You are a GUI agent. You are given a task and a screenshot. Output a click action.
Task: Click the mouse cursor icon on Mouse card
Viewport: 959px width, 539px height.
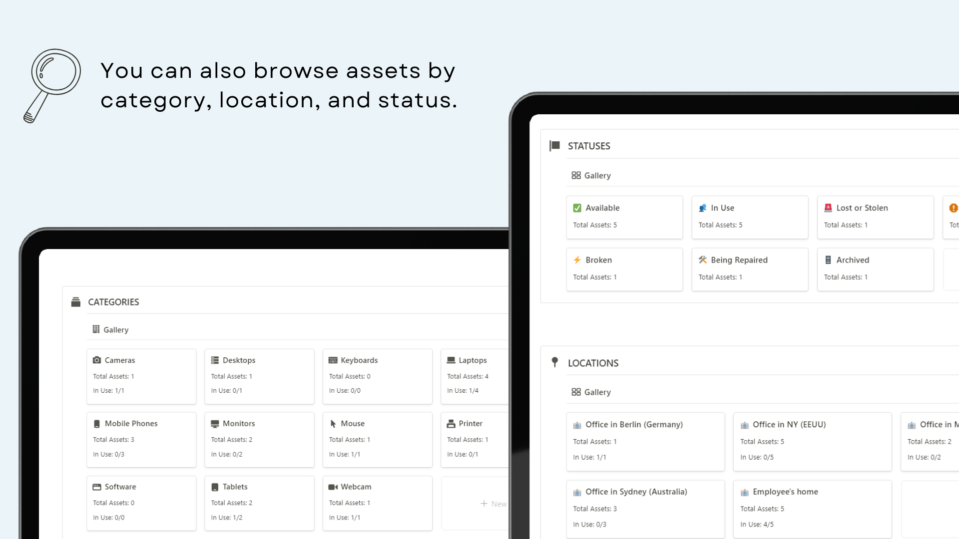pyautogui.click(x=333, y=424)
